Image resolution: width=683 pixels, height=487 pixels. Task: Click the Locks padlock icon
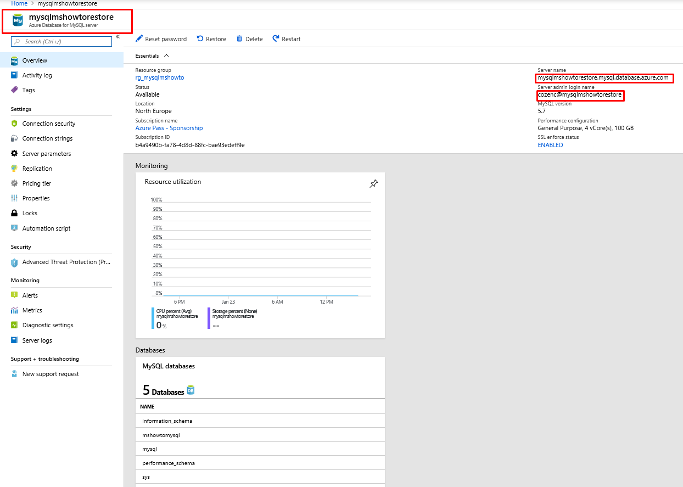coord(14,213)
